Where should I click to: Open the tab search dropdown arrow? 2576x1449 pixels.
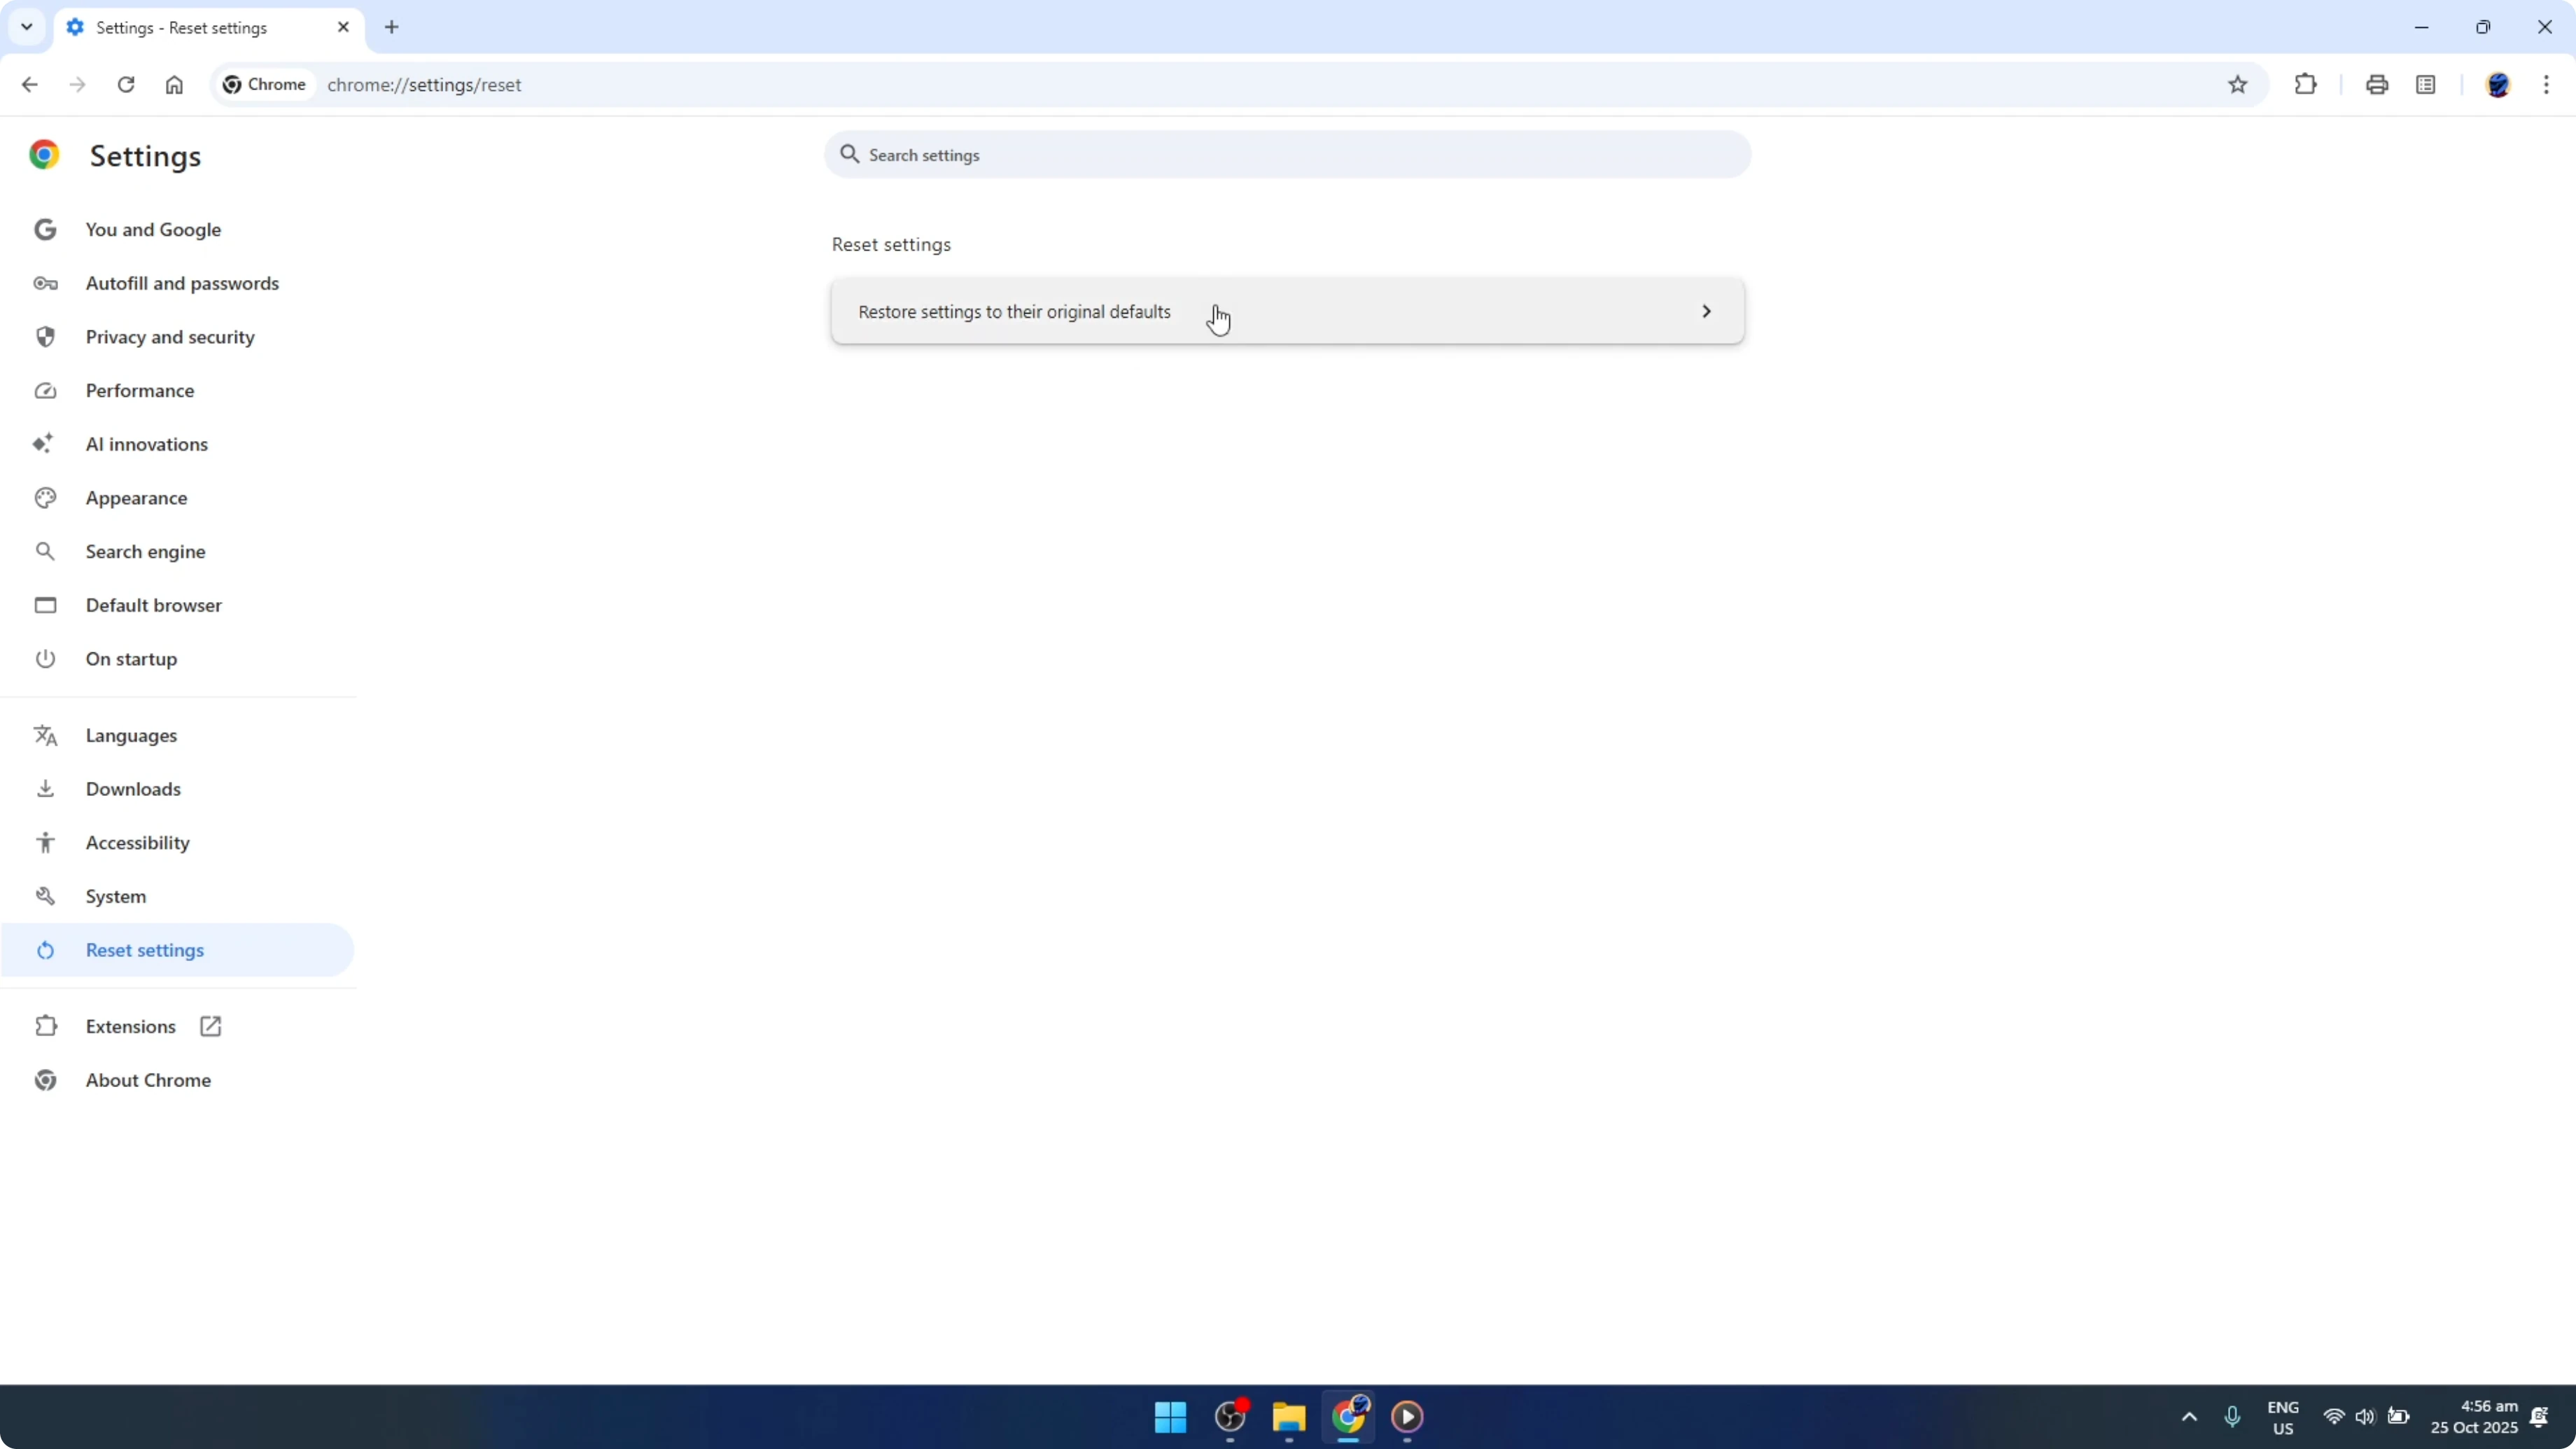coord(26,27)
